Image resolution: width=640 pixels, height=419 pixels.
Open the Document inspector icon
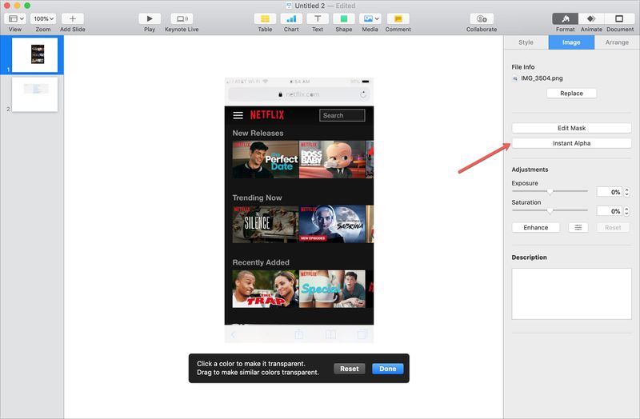[x=619, y=18]
